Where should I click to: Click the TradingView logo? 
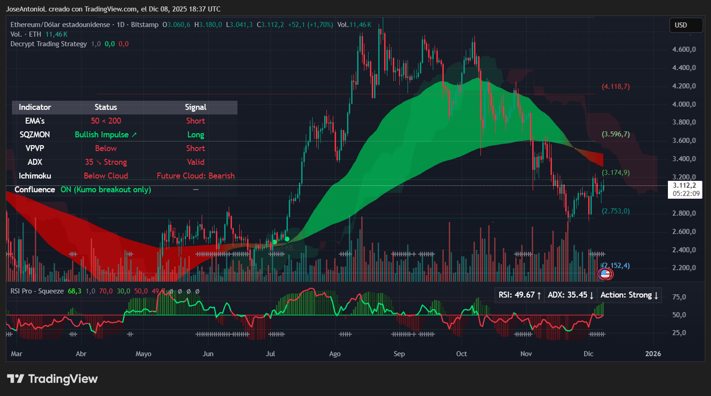pos(53,379)
